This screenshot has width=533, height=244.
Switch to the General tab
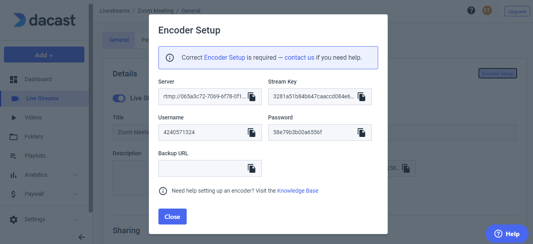point(119,40)
